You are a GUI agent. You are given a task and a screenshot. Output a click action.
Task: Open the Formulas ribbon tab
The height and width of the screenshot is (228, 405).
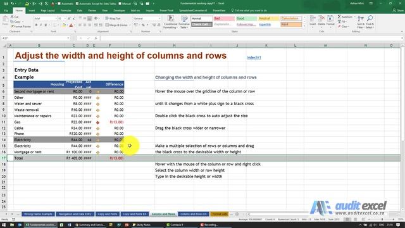point(66,11)
